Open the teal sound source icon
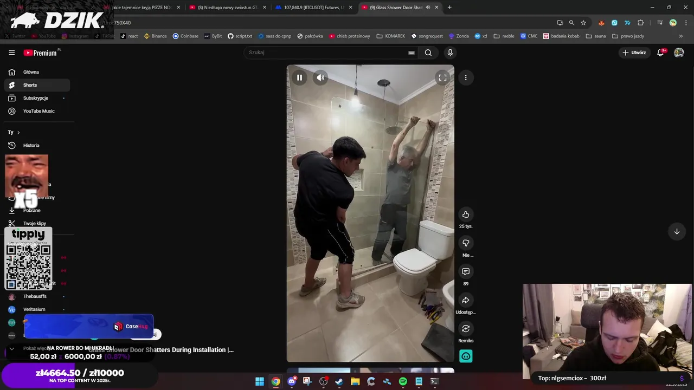694x390 pixels. 466,356
